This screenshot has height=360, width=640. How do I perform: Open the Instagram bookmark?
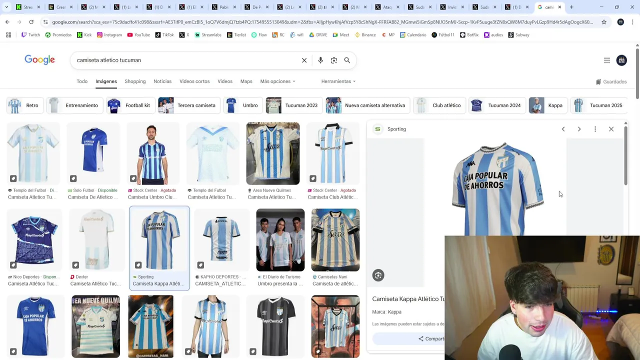pos(109,35)
